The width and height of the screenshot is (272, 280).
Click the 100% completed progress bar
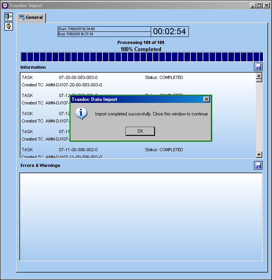[142, 57]
